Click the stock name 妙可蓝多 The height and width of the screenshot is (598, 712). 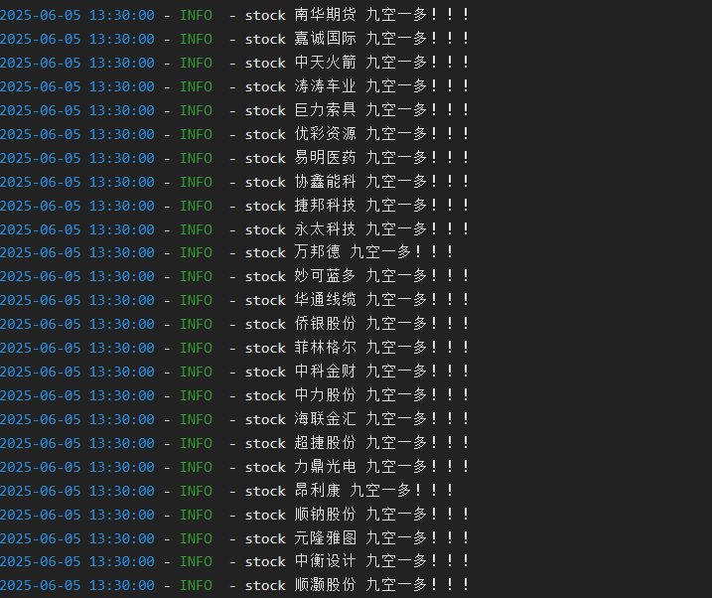click(x=325, y=276)
